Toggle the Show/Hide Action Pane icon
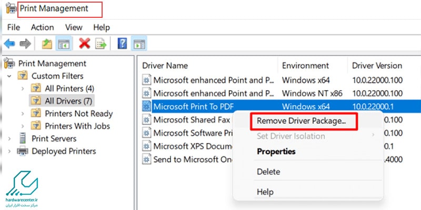Viewport: 421px width, 210px height. click(x=139, y=44)
